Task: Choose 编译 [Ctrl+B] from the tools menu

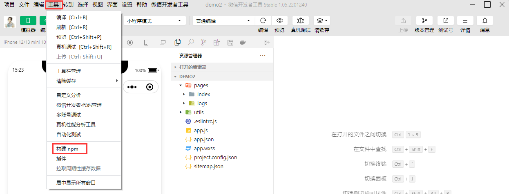Action: pyautogui.click(x=84, y=18)
